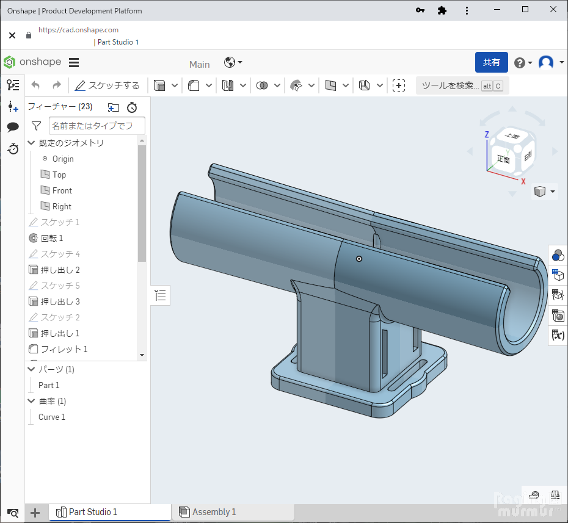Viewport: 568px width, 523px height.
Task: Select the linear pattern tool
Action: coord(227,85)
